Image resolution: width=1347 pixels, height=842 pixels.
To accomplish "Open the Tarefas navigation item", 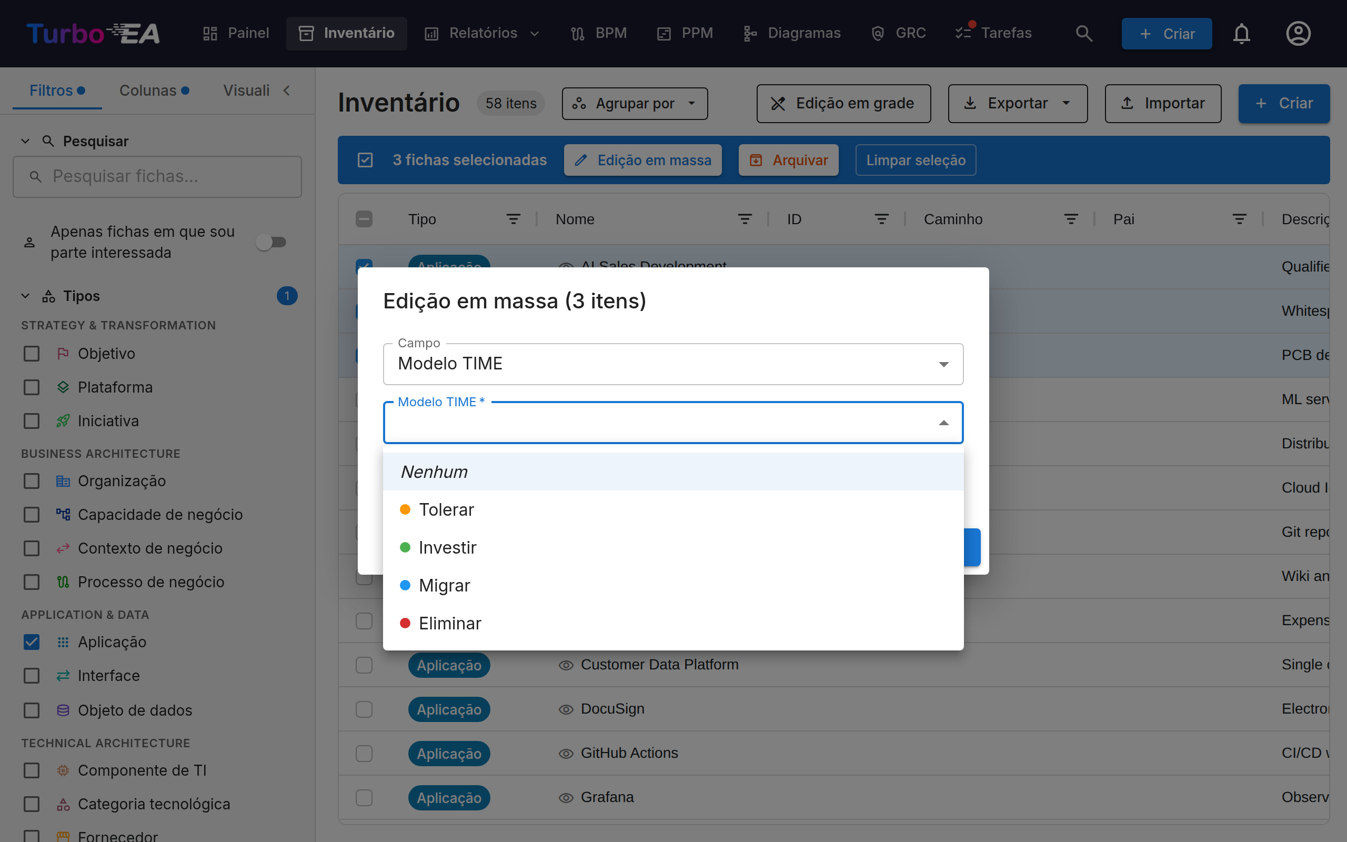I will (x=993, y=33).
